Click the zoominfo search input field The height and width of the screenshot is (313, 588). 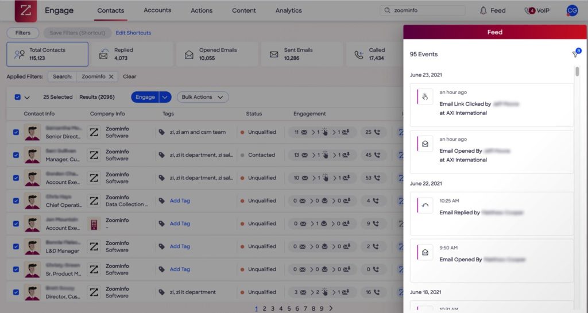[423, 10]
